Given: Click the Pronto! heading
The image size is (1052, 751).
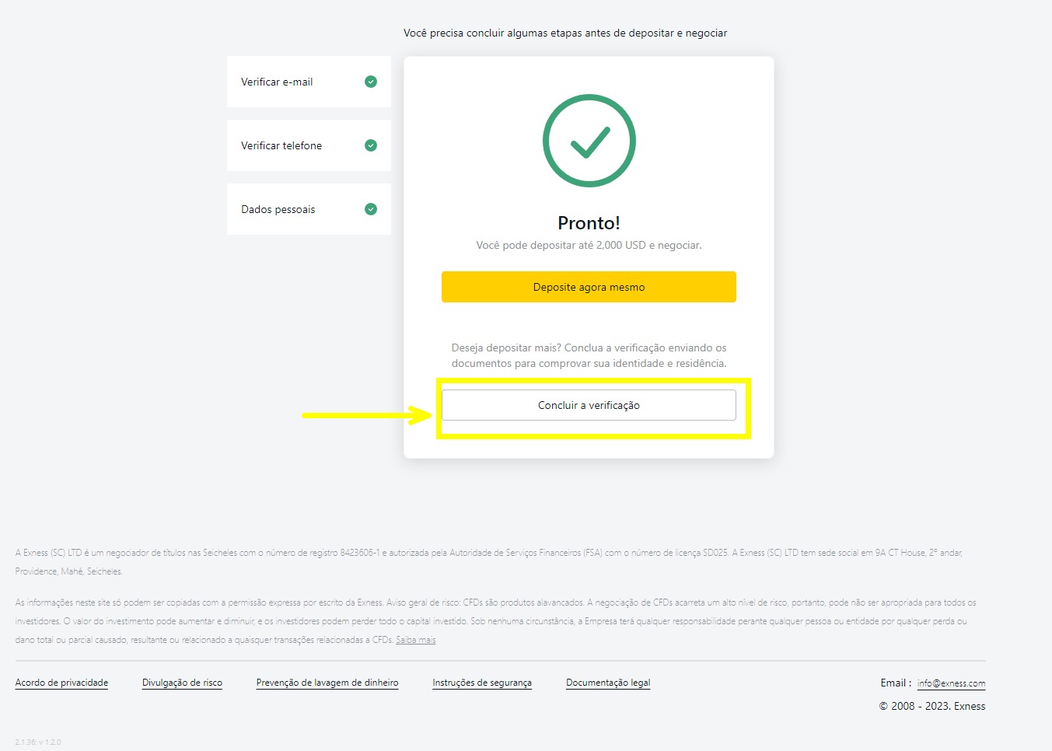Looking at the screenshot, I should (589, 223).
